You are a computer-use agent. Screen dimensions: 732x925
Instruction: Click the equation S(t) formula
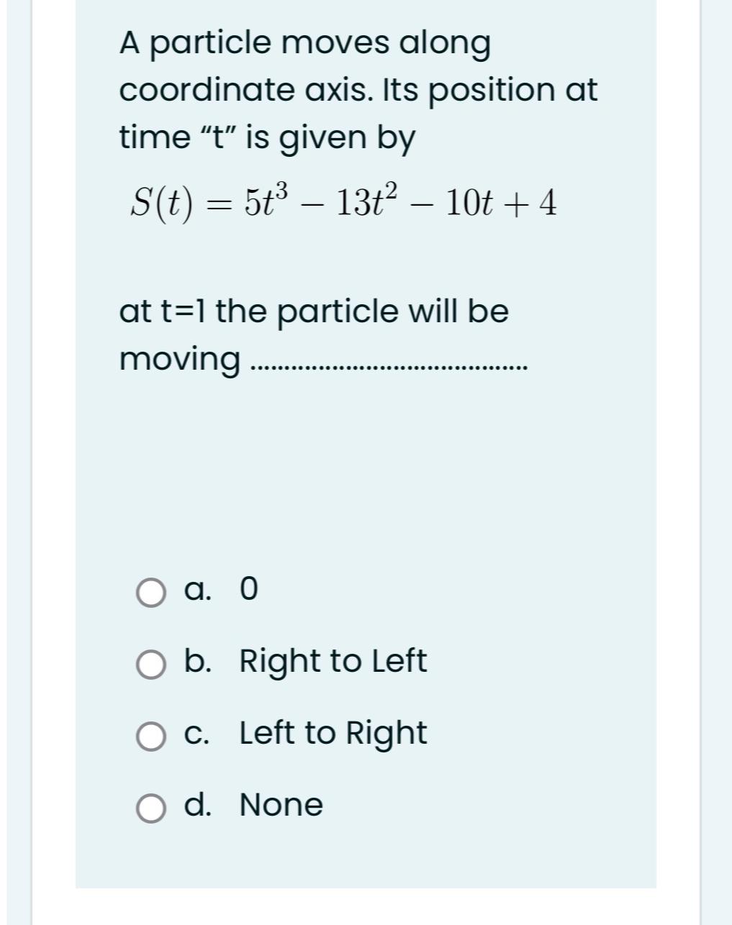[342, 202]
